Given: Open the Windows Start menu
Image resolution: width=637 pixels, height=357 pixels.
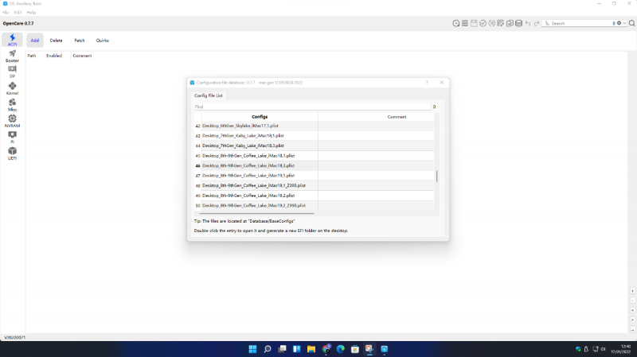Looking at the screenshot, I should click(x=252, y=349).
